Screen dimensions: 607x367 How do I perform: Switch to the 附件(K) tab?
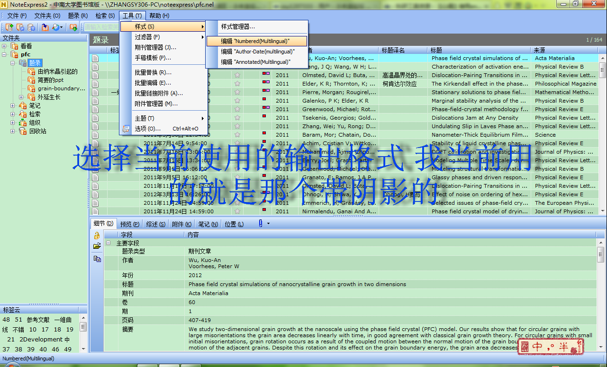pos(181,224)
